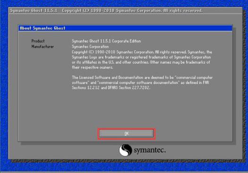The image size is (248, 173).
Task: Click the Symantec Ghost 11.5.1 main title bar
Action: (125, 10)
